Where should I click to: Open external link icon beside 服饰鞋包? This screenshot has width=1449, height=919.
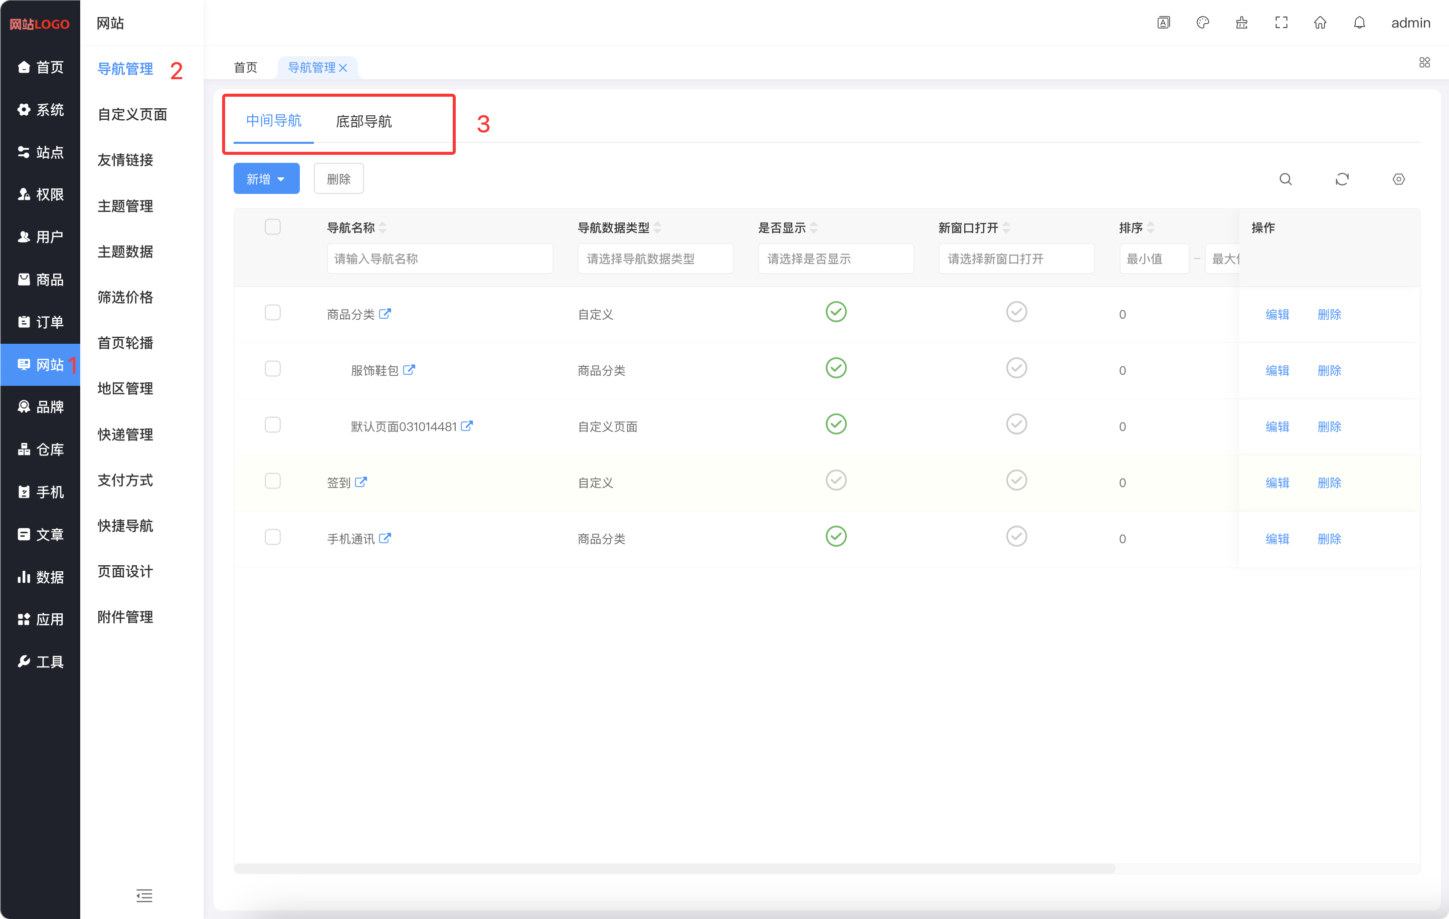(x=409, y=370)
